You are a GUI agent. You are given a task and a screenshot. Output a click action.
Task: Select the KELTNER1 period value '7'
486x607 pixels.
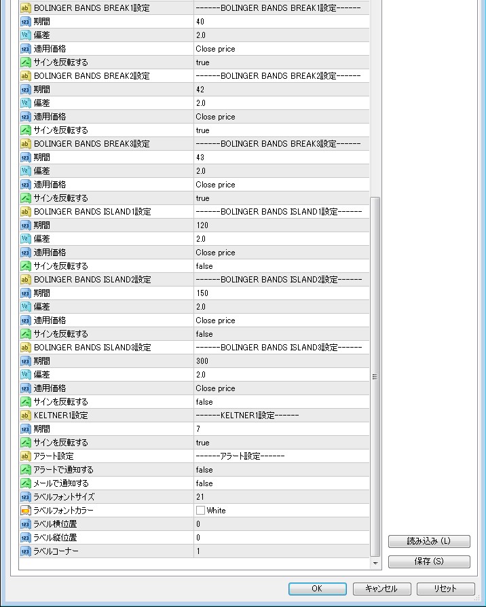point(198,429)
